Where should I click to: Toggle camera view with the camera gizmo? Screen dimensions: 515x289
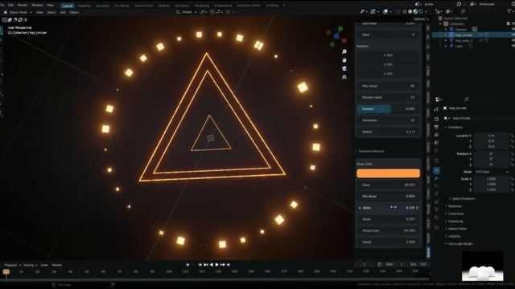pyautogui.click(x=344, y=68)
